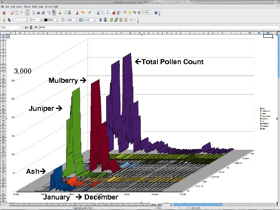Toggle AutoSpellcheck on or off

pos(54,13)
